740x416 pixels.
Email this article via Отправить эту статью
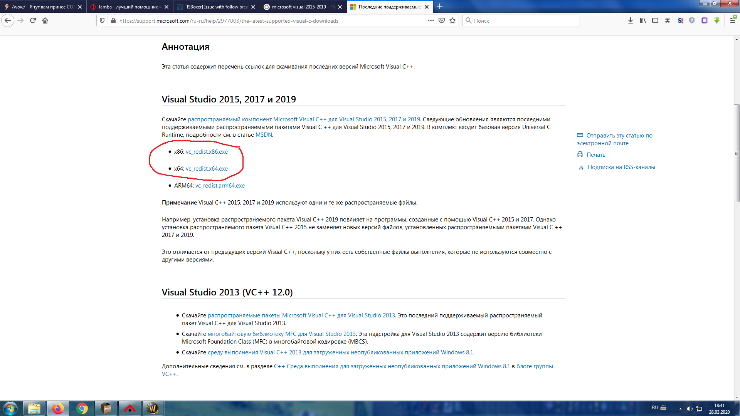615,139
